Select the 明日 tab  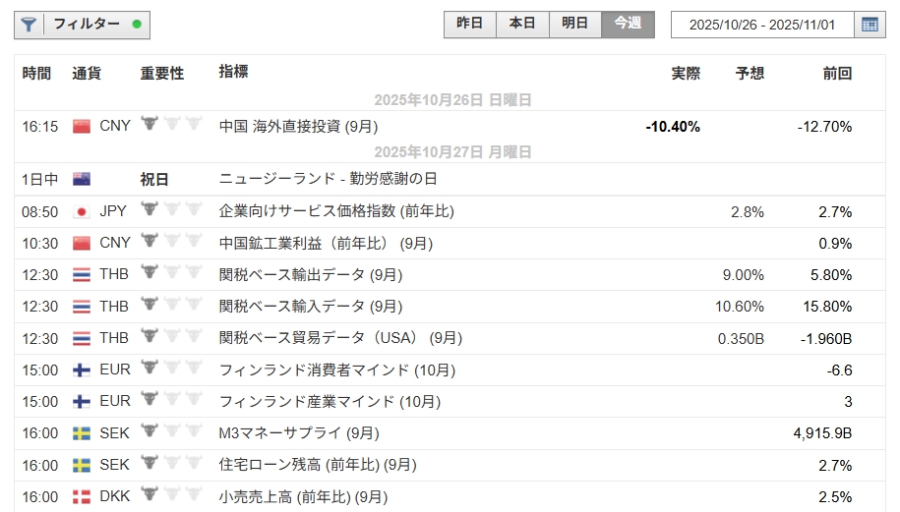(574, 24)
